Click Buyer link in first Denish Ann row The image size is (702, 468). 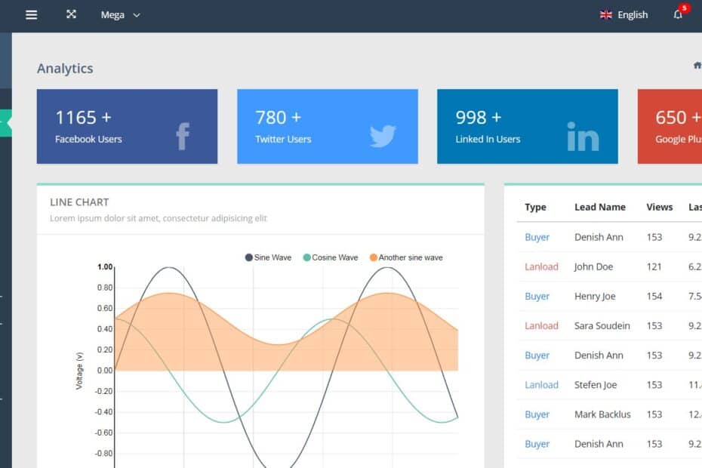[537, 237]
